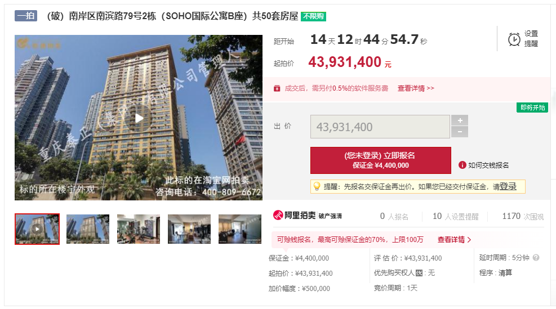
Task: Click the 登录 login link
Action: (x=508, y=186)
